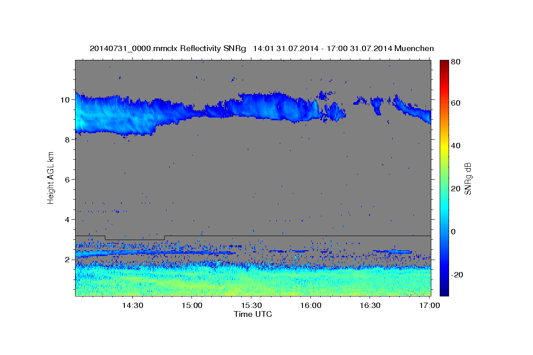Image resolution: width=533 pixels, height=355 pixels.
Task: Click the colorbar value 80
Action: (457, 62)
